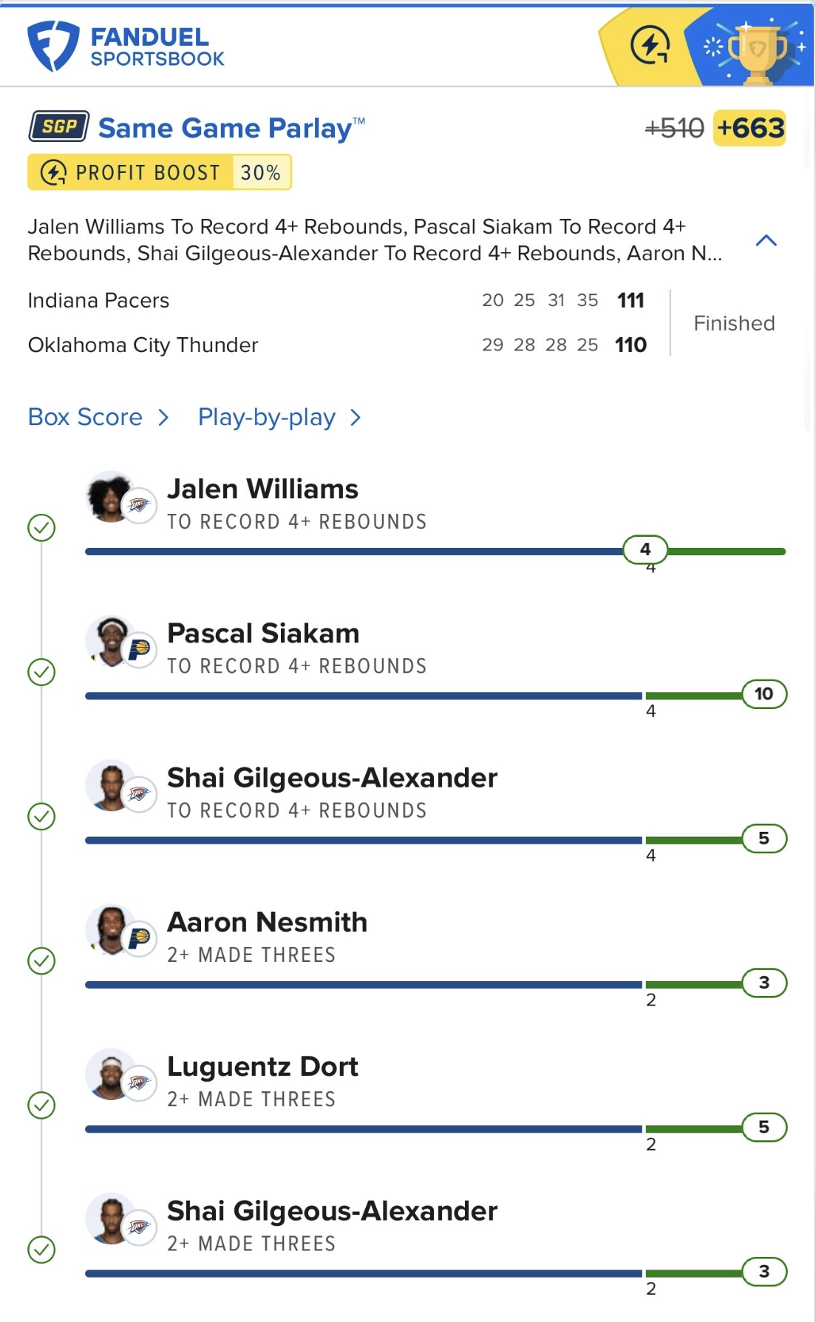
Task: Click the Profit Boost lightning icon
Action: coord(53,172)
